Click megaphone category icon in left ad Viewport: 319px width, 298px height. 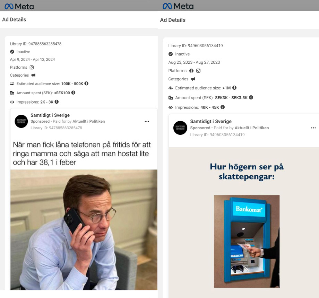33,75
